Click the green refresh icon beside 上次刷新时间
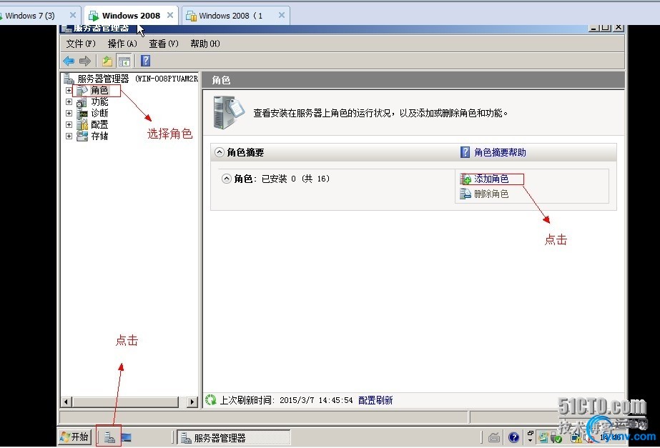This screenshot has width=660, height=448. (x=210, y=400)
